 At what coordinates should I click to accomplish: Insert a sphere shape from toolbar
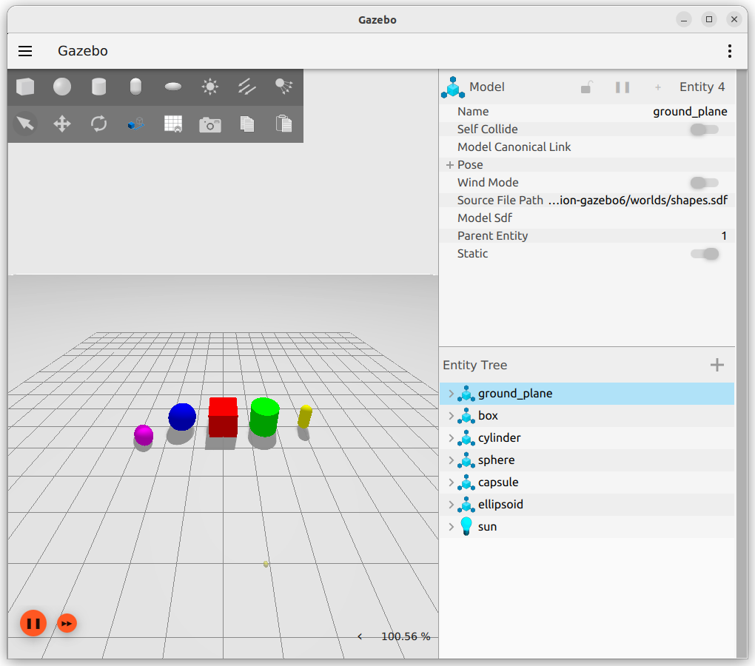[x=62, y=87]
